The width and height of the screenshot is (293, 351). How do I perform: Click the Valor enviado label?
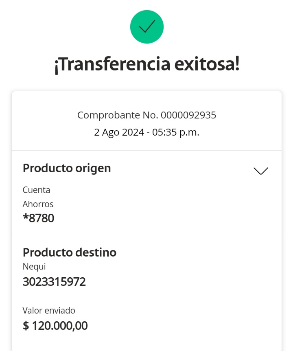[x=49, y=311]
